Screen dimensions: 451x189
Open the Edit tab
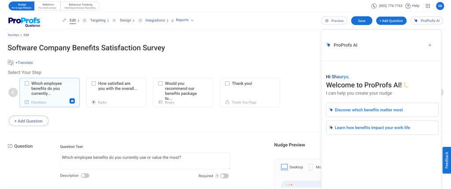pyautogui.click(x=73, y=20)
